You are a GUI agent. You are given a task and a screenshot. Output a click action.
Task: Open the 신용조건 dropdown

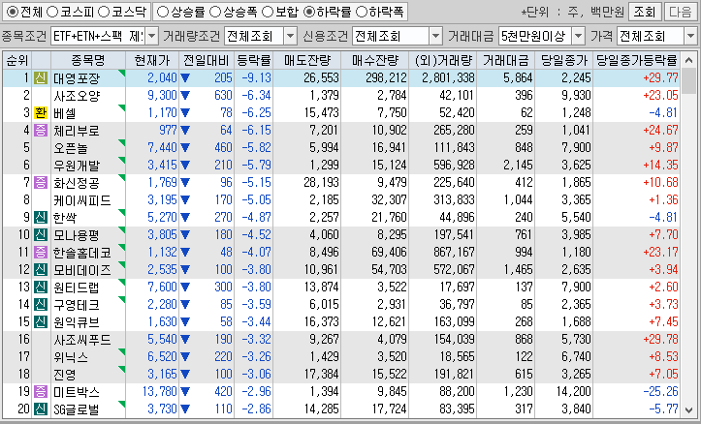coord(435,36)
